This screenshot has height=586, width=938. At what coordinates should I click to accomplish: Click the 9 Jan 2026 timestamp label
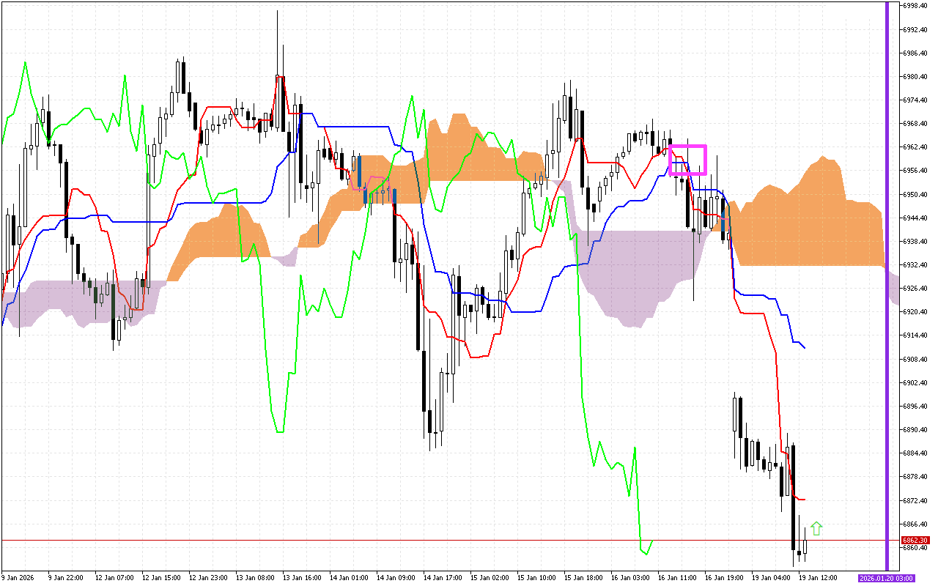click(x=18, y=577)
